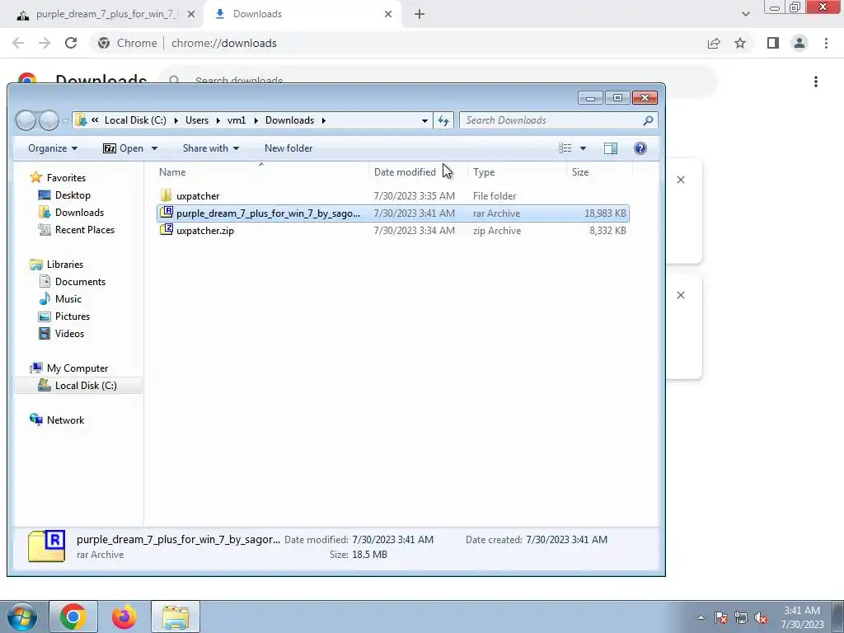Click Users in the address breadcrumb
844x633 pixels.
pyautogui.click(x=197, y=120)
